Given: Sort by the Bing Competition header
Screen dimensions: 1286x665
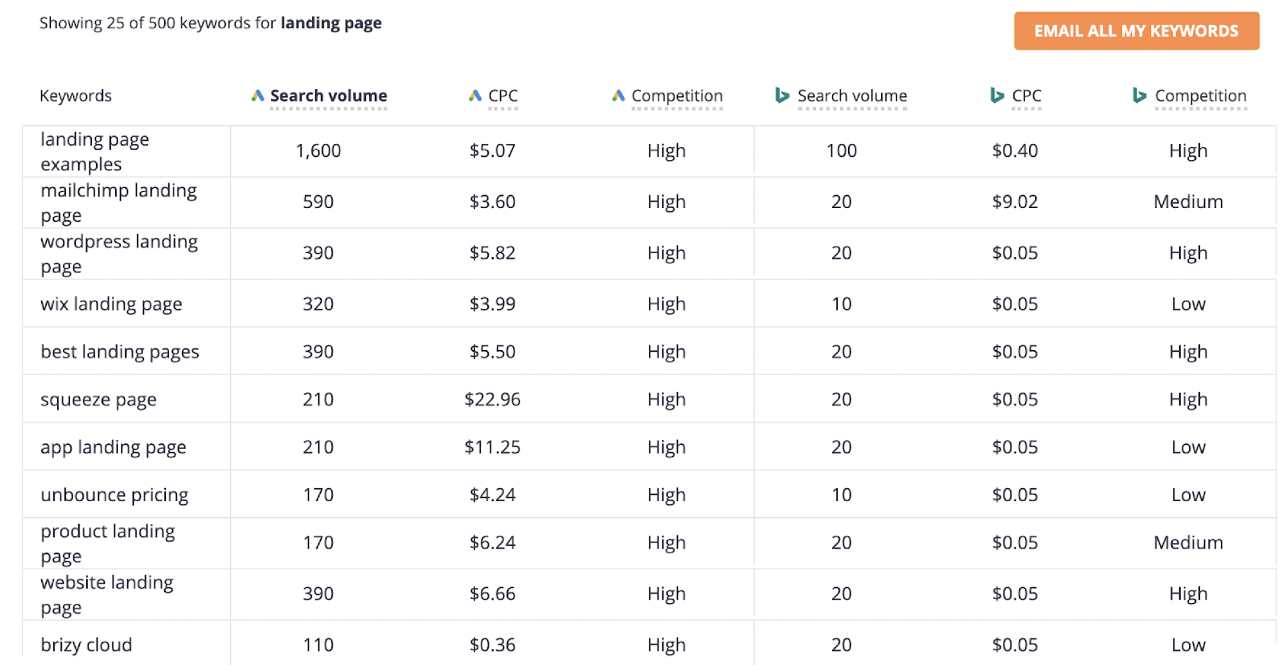Looking at the screenshot, I should [1200, 95].
